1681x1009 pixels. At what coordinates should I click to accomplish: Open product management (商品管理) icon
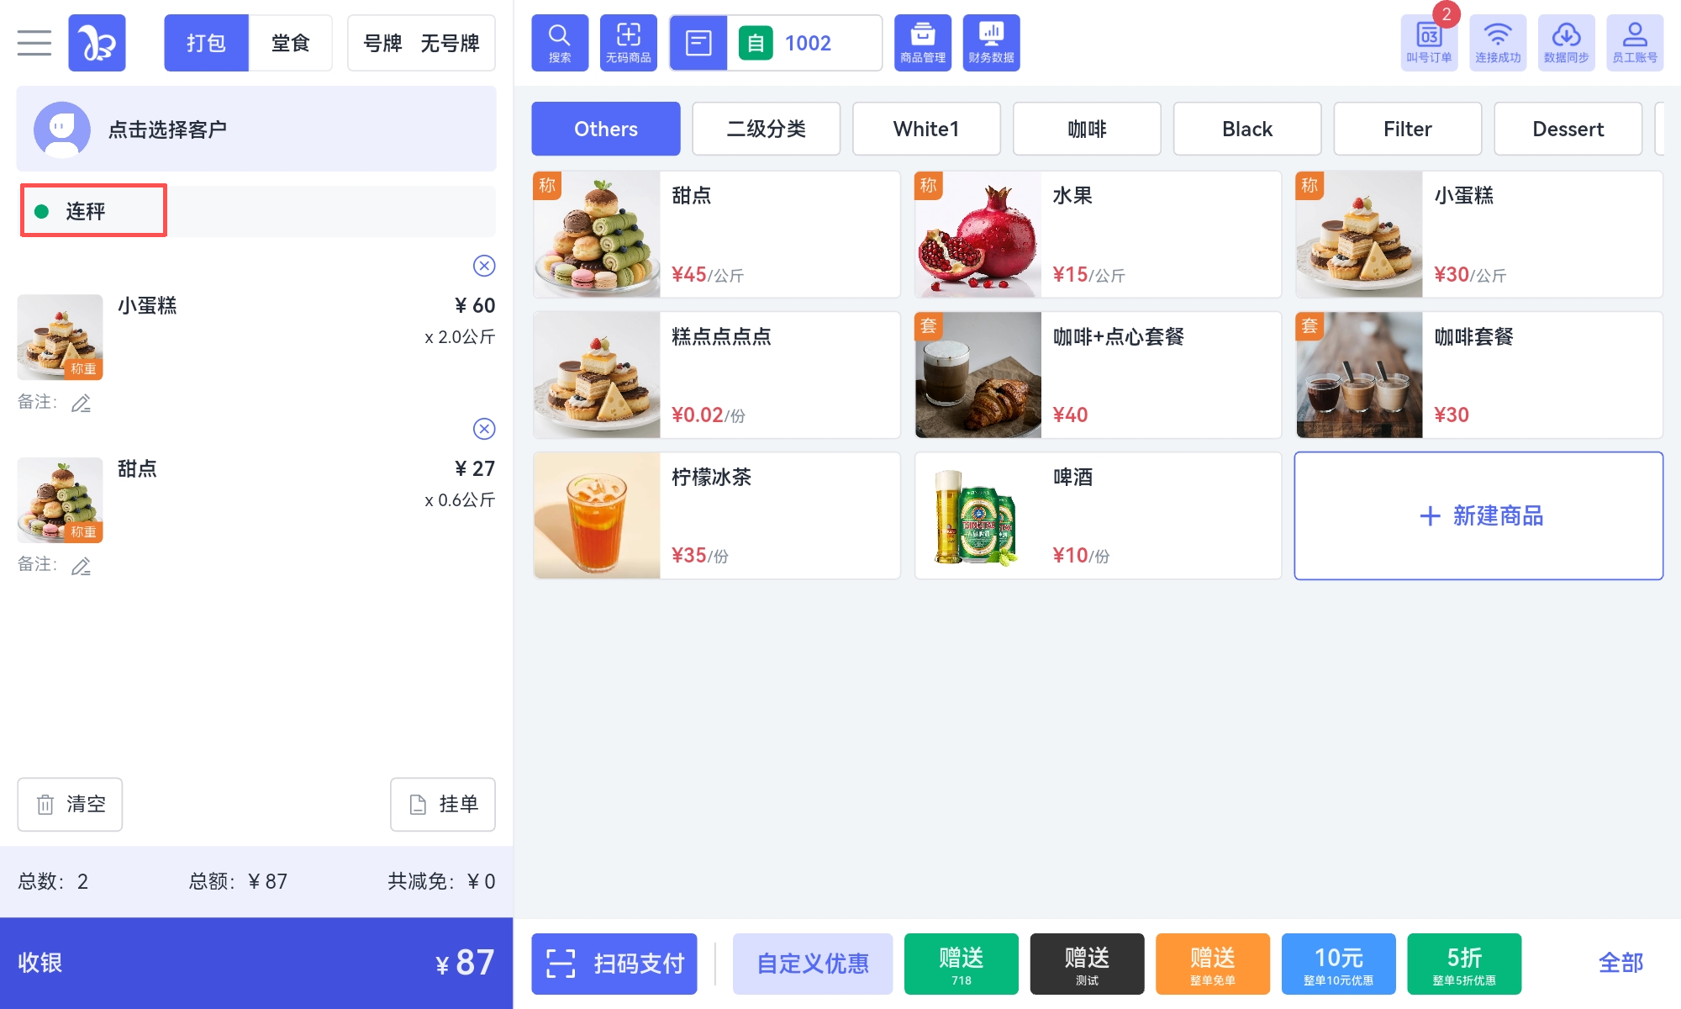pos(923,43)
